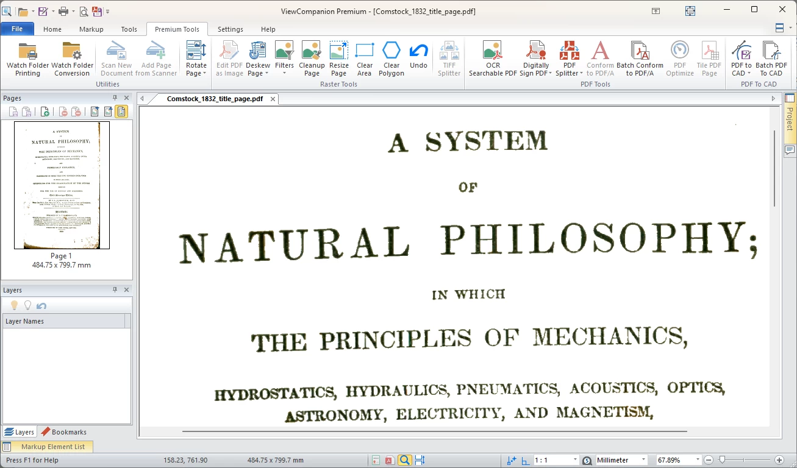The image size is (797, 468).
Task: Click the blue File button
Action: point(17,29)
